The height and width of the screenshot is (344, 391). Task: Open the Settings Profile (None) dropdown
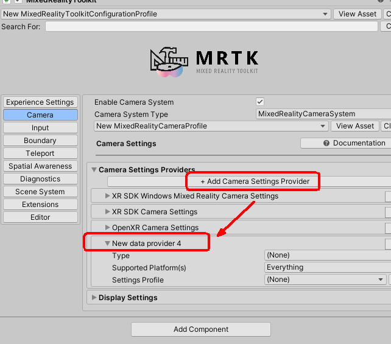tap(325, 279)
